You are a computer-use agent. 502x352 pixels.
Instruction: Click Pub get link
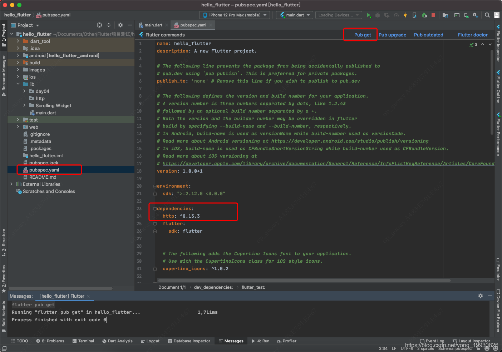(x=363, y=35)
